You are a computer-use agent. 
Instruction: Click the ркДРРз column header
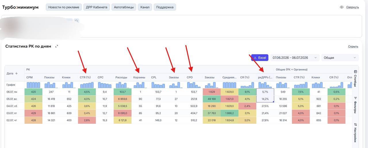coord(265,77)
